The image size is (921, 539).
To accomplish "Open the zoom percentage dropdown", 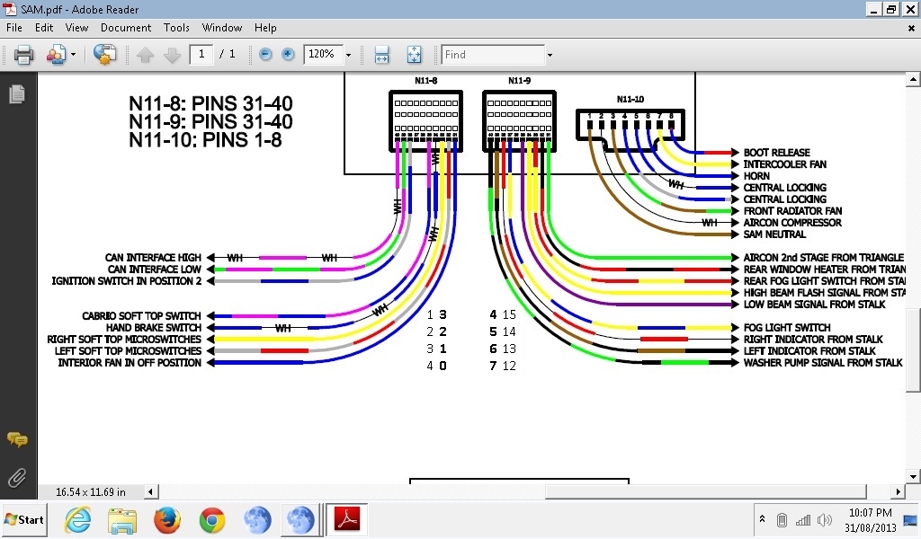I will tap(349, 54).
